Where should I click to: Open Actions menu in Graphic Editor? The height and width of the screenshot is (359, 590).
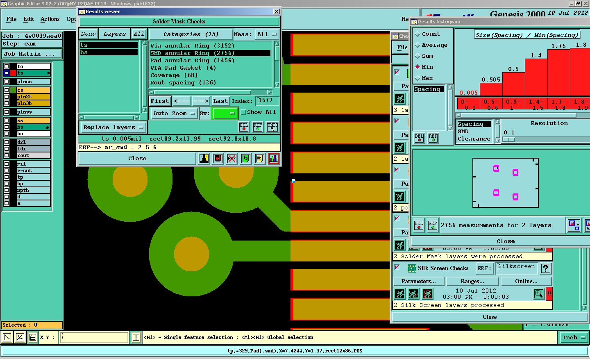(x=50, y=19)
